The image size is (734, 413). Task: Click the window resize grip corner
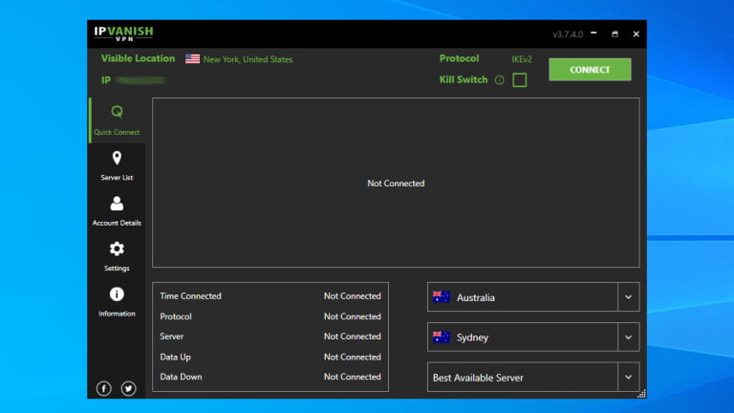click(x=642, y=394)
